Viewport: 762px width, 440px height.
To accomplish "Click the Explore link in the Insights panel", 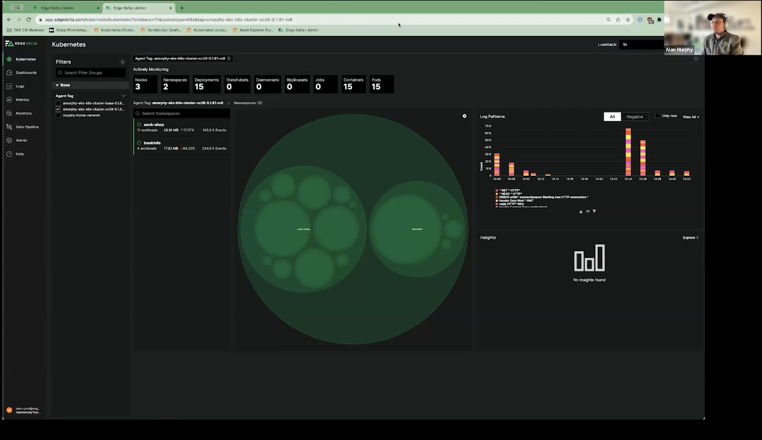I will [x=689, y=237].
